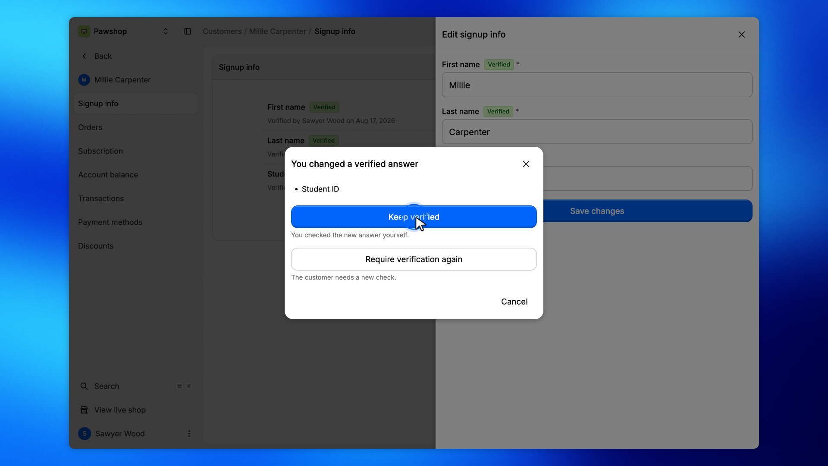
Task: Click Require verification again
Action: (x=414, y=259)
